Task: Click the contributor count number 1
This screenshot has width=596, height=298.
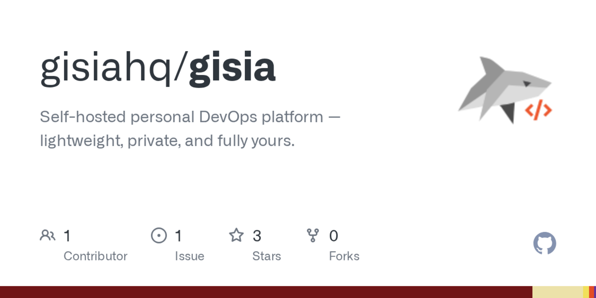Action: pos(67,236)
